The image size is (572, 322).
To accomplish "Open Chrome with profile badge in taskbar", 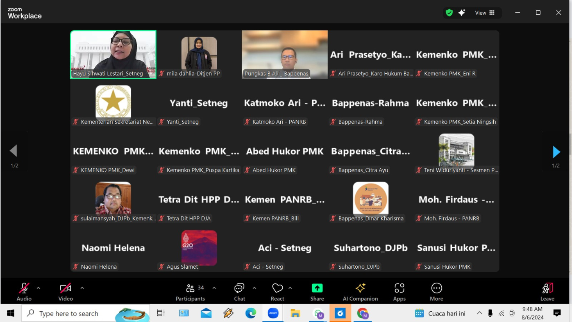I will 363,313.
